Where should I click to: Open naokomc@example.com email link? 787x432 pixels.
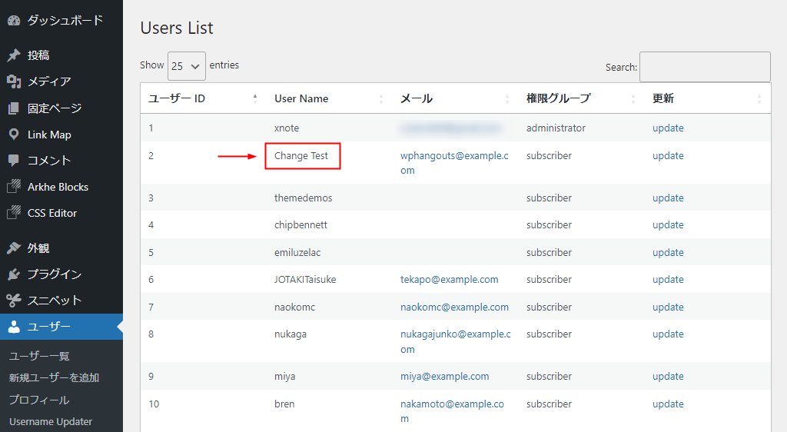coord(454,307)
